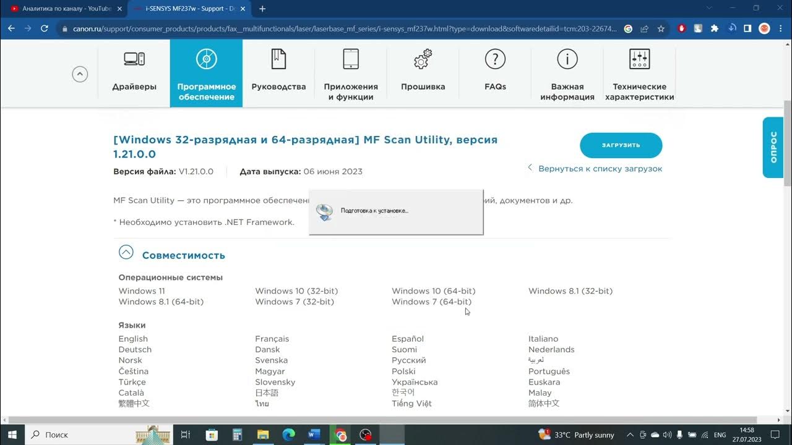Open the Технические характеристики tab

pos(640,73)
